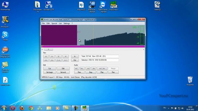This screenshot has height=111, width=198.
Task: Click the Rew button
Action: click(80, 72)
